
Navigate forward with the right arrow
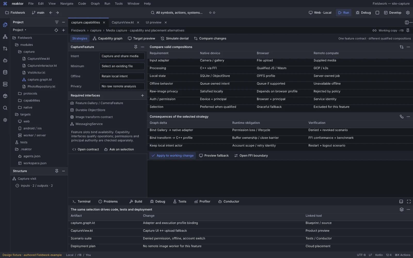pyautogui.click(x=57, y=13)
